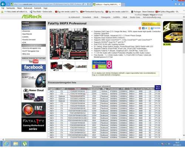Open Kezelési útmutató in the sidebar
185x148 pixels.
point(29,40)
